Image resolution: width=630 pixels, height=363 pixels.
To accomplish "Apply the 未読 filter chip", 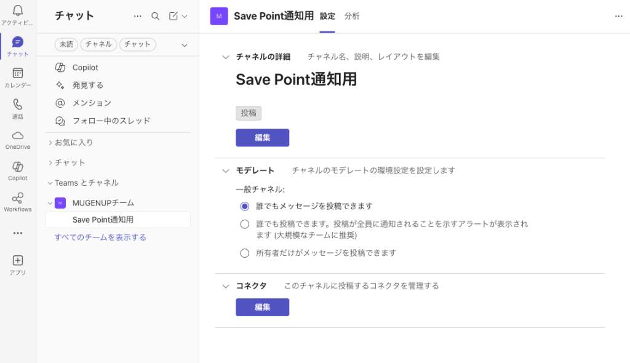I will [66, 44].
